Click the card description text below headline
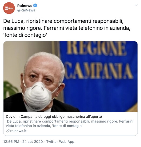 pyautogui.click(x=70, y=123)
